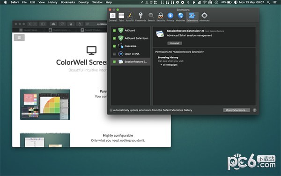Open the Help menu
This screenshot has width=281, height=176.
[x=109, y=2]
